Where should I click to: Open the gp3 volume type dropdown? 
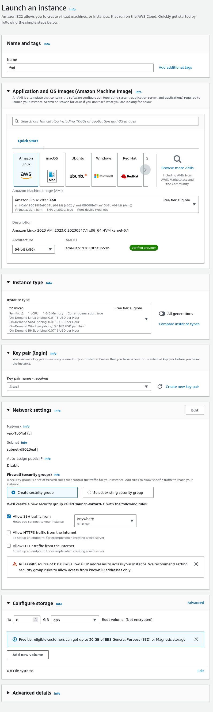[75, 620]
